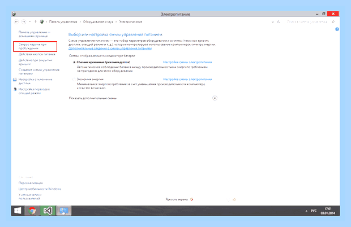Select the 'Экономия энергии' plan radio button
Viewport: 351px width, 227px height.
pyautogui.click(x=74, y=79)
